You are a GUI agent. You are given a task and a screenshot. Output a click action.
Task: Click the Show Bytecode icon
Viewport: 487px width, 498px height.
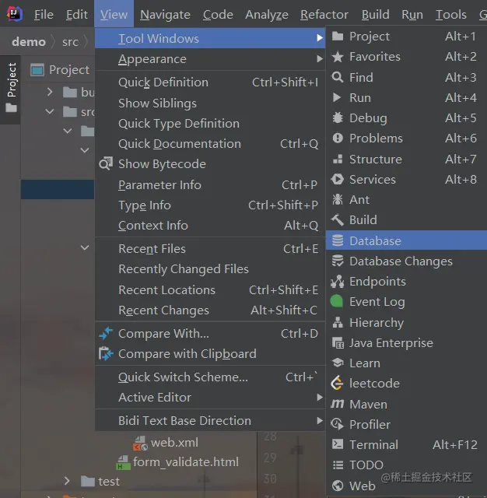pos(106,163)
